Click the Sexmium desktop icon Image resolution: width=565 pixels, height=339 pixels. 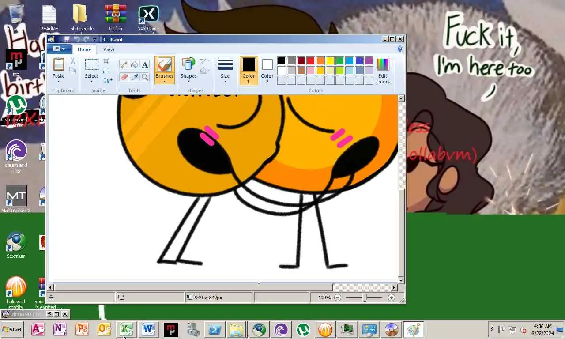coord(16,245)
